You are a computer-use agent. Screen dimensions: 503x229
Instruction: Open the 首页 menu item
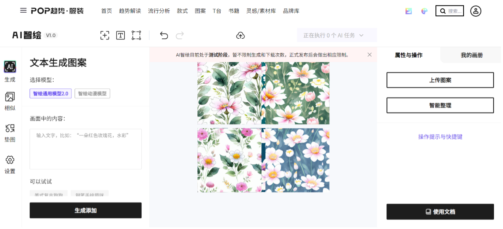point(107,11)
